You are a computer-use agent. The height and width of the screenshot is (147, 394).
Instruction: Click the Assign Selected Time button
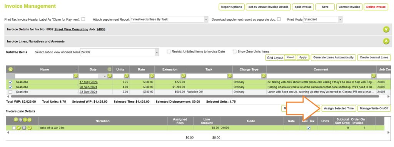(339, 108)
